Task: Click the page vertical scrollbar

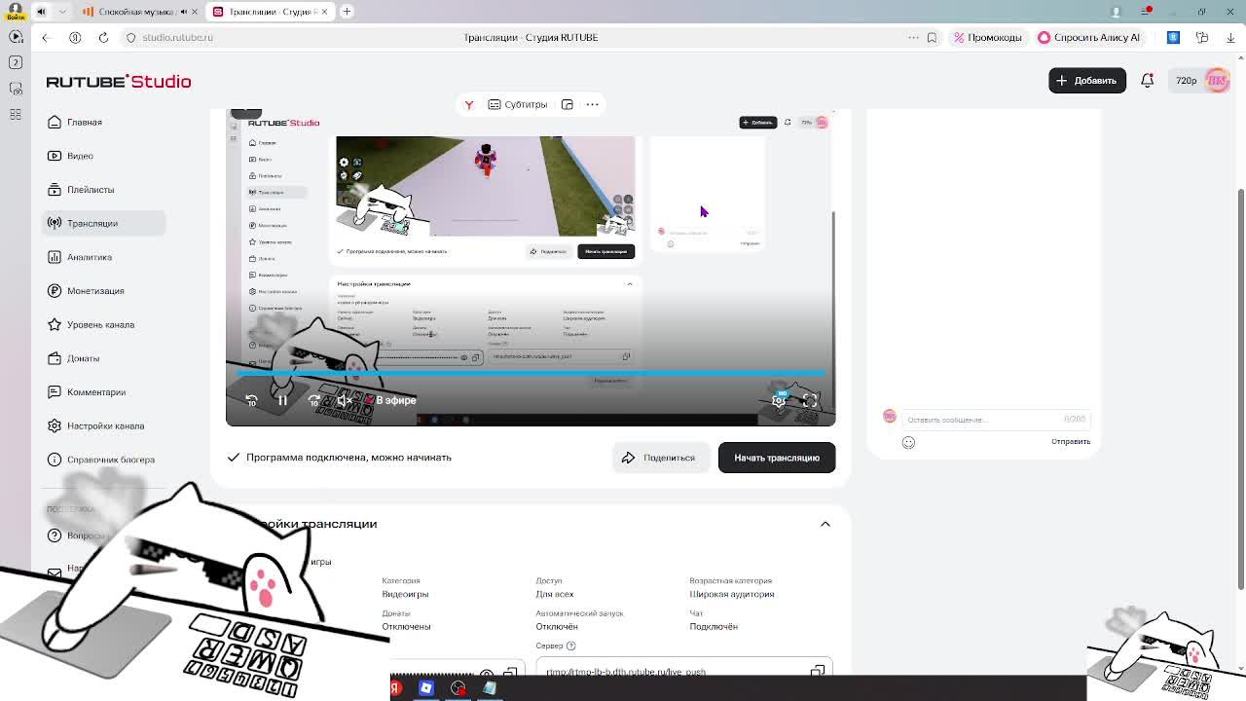Action: tap(1240, 389)
